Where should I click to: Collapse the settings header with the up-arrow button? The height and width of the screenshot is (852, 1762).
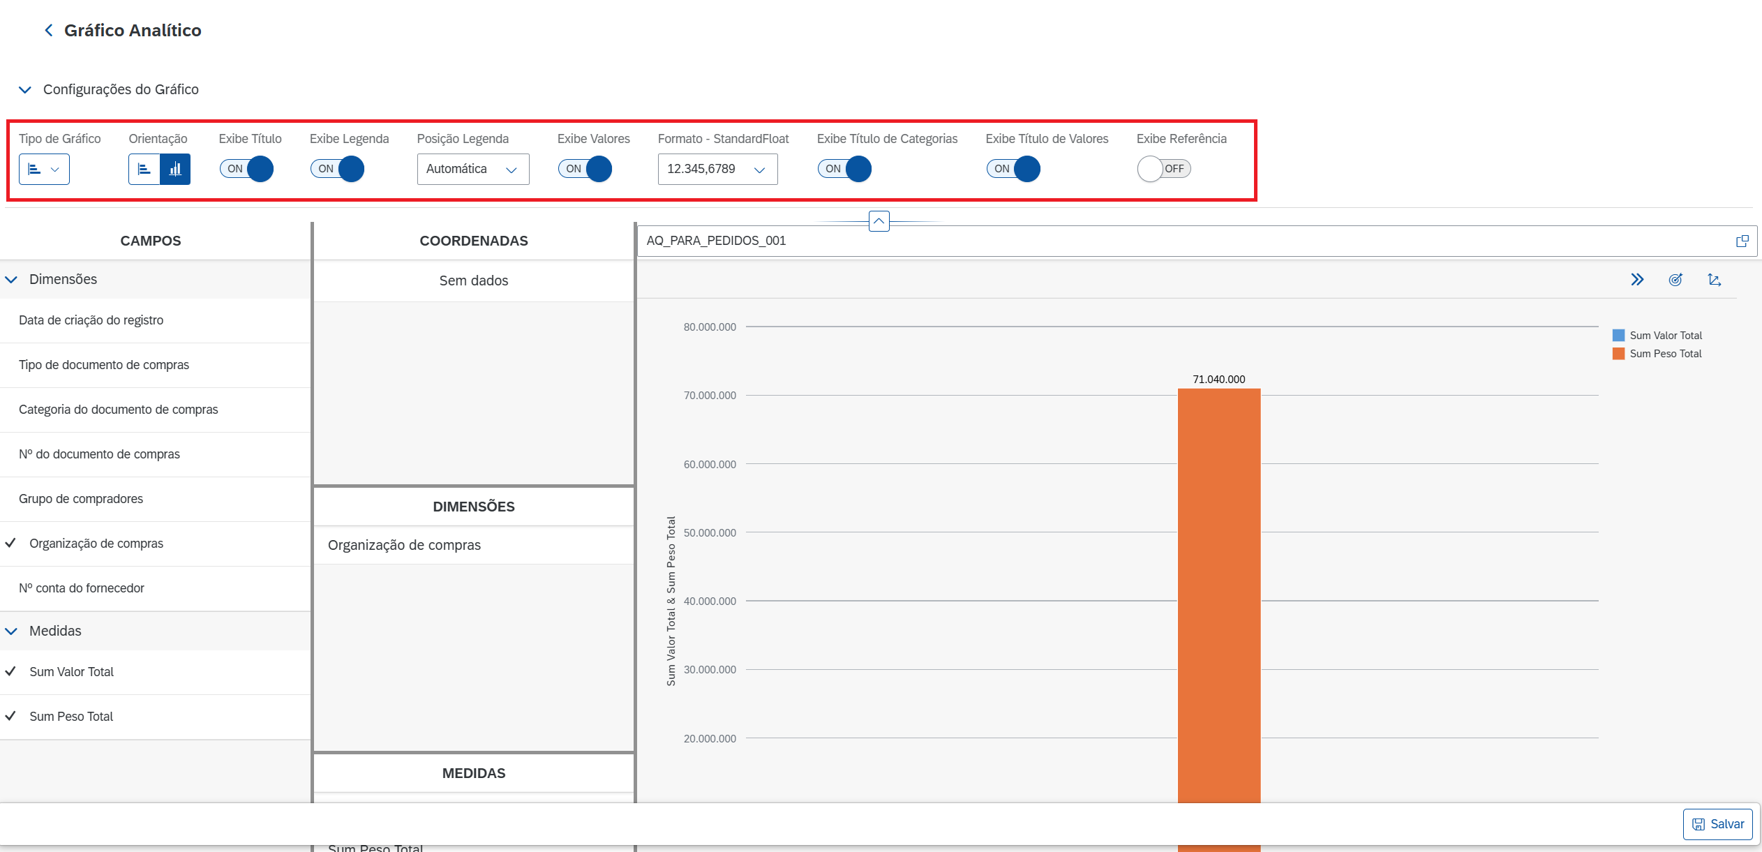click(879, 221)
